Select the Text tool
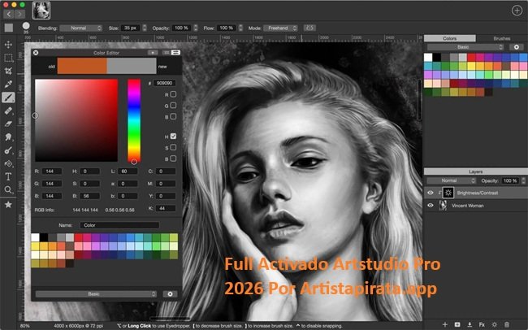Screen dimensions: 528x330 tap(8, 176)
